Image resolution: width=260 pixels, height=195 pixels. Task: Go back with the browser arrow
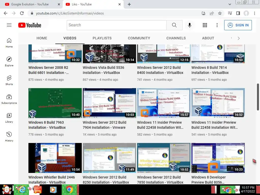(6, 13)
